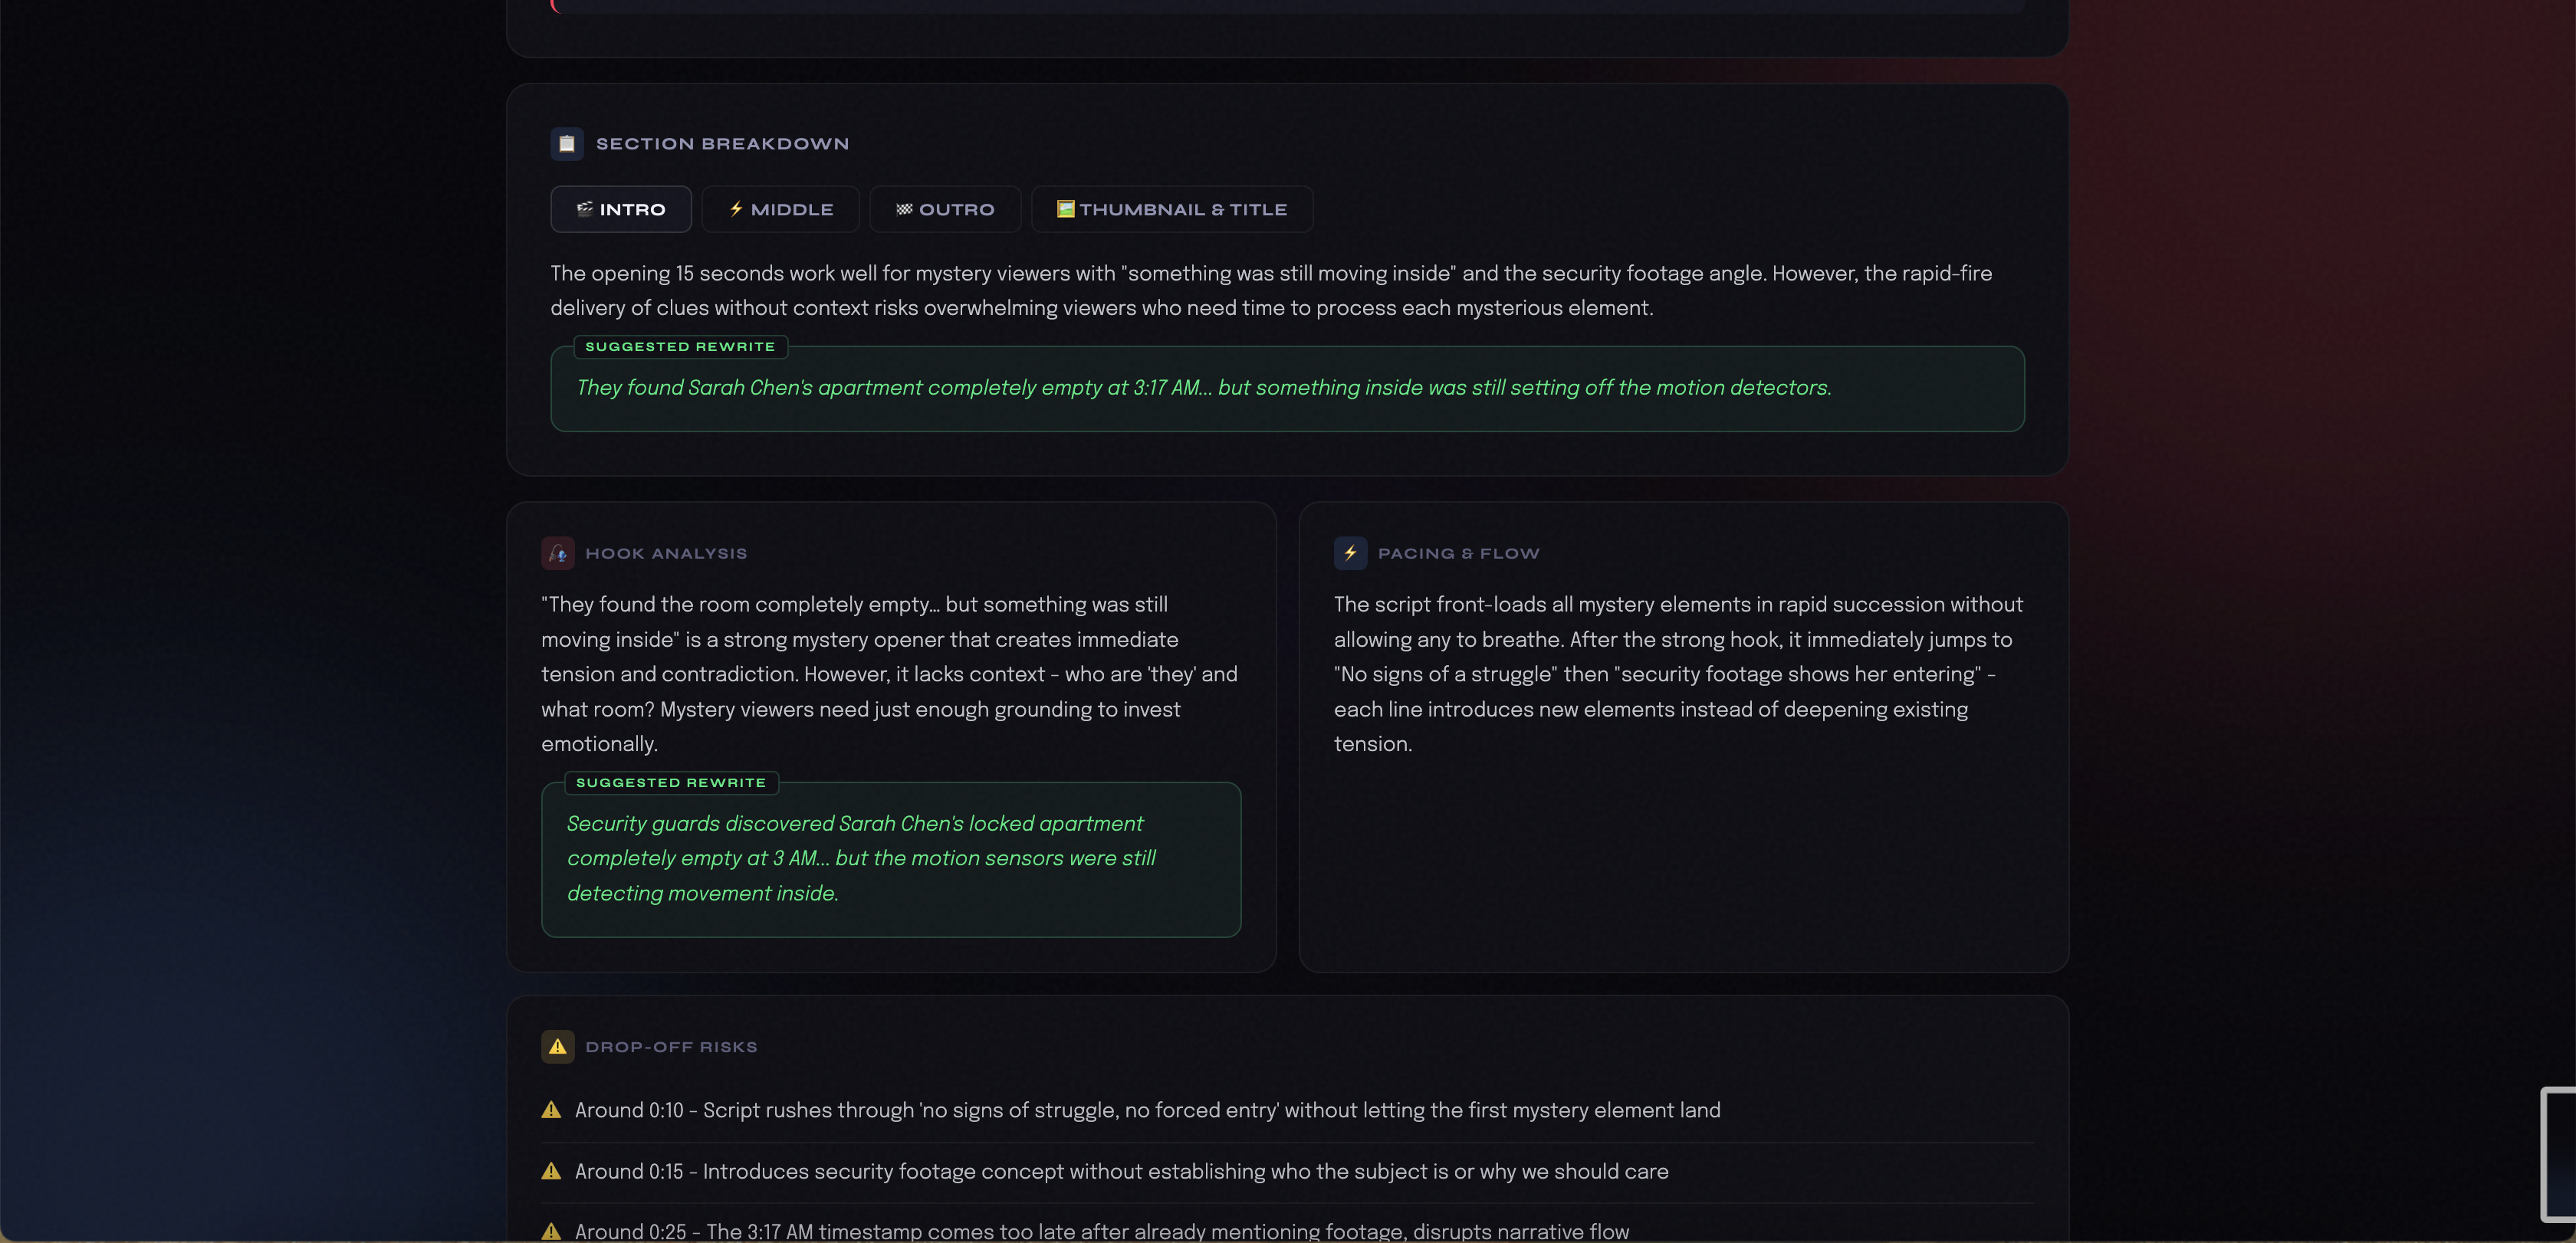Click the Pacing & Flow heading
2576x1243 pixels.
(1458, 553)
